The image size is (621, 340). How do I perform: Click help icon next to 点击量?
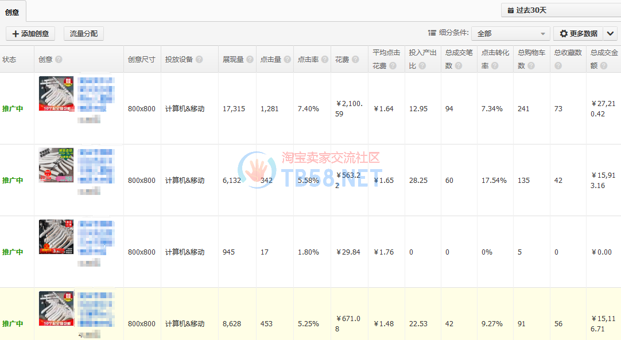point(288,60)
